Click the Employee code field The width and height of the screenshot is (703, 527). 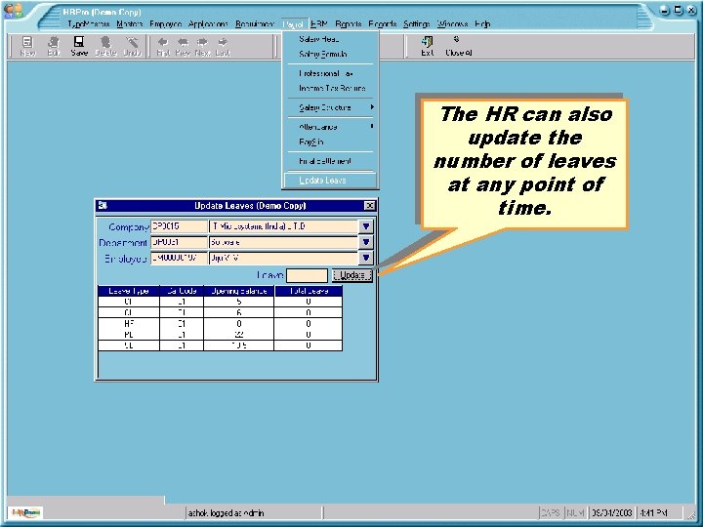coord(179,258)
